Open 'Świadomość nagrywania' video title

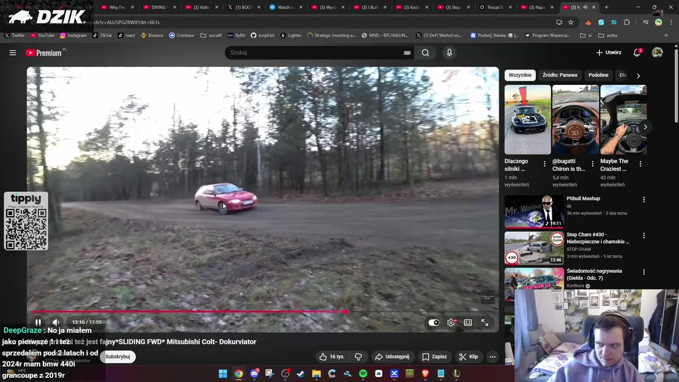[x=595, y=274]
